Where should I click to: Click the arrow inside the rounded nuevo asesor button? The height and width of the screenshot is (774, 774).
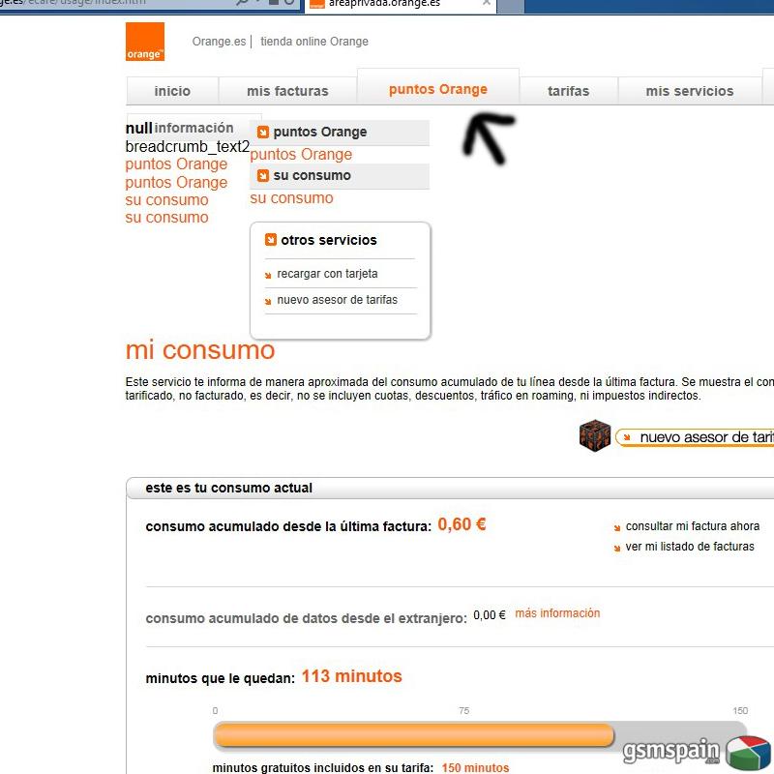(627, 437)
